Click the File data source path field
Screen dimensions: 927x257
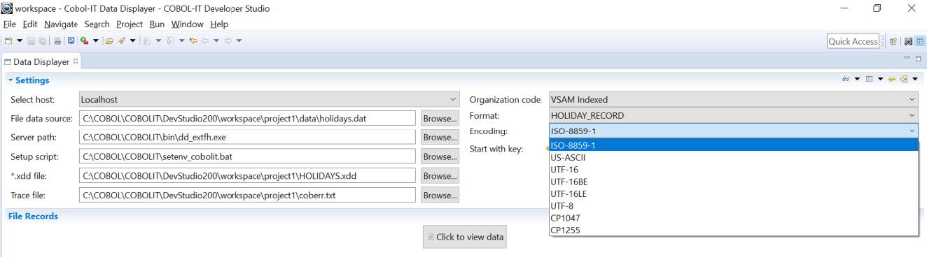tap(247, 118)
